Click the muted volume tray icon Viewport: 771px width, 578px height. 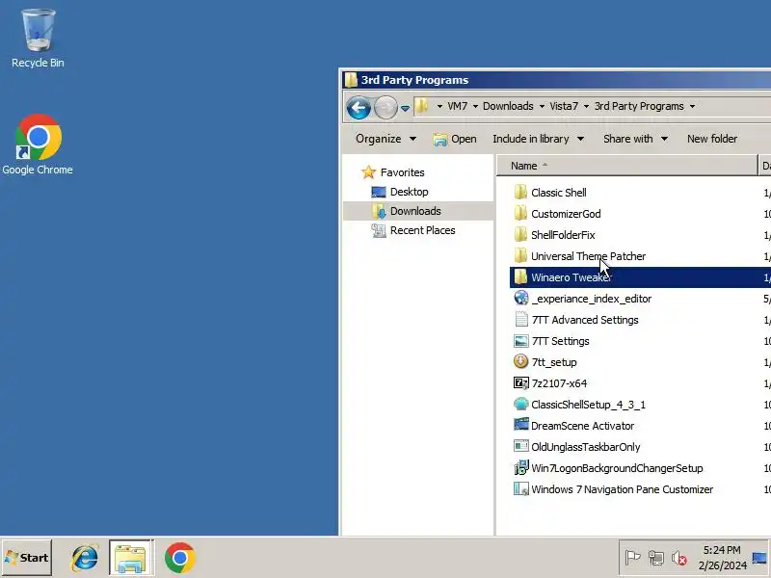(679, 558)
